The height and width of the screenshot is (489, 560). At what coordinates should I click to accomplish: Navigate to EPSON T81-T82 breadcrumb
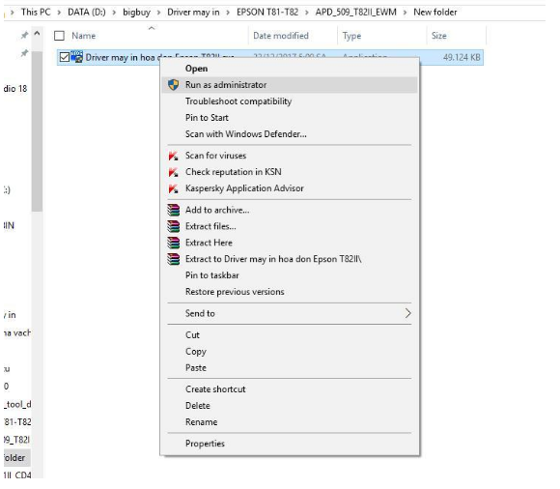pyautogui.click(x=267, y=13)
